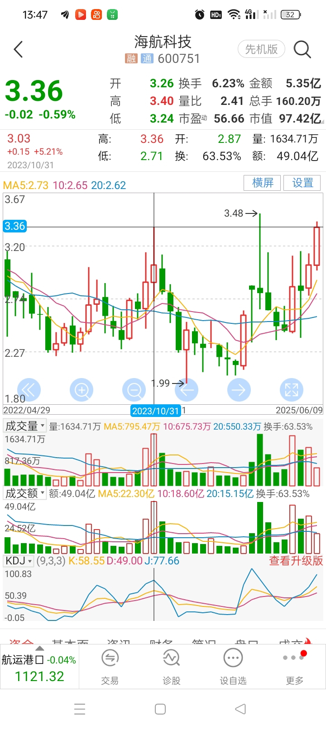
Task: Zoom in the K-line chart
Action: point(81,390)
